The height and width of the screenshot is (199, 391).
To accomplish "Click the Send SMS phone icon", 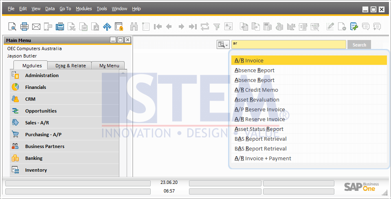I will (x=48, y=27).
